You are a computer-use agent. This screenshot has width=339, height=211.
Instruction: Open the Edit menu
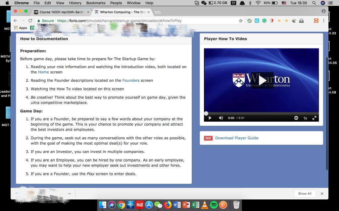(48, 3)
